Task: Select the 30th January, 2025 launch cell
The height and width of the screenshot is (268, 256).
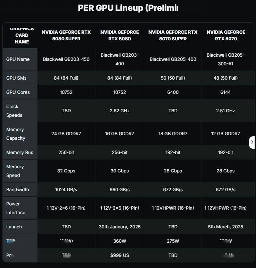Action: [120, 227]
